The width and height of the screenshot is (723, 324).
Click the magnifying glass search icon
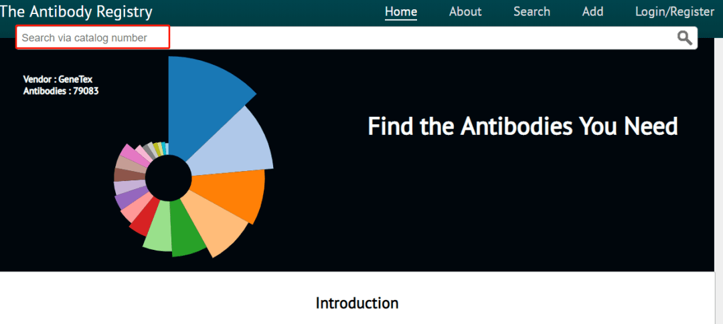click(x=684, y=38)
